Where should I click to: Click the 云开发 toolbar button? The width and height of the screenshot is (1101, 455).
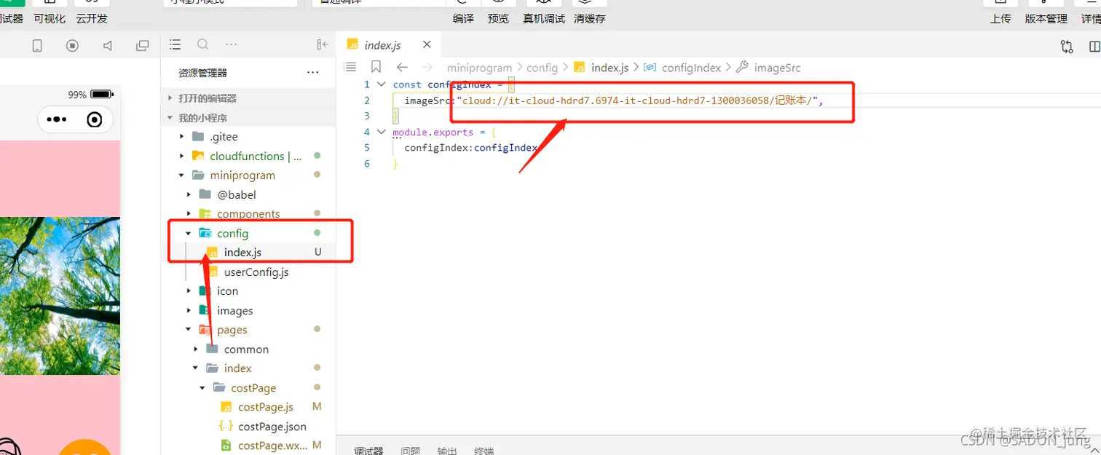coord(92,19)
